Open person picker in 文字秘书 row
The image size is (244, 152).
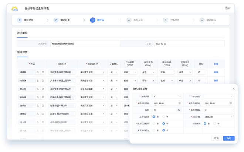click(38, 81)
